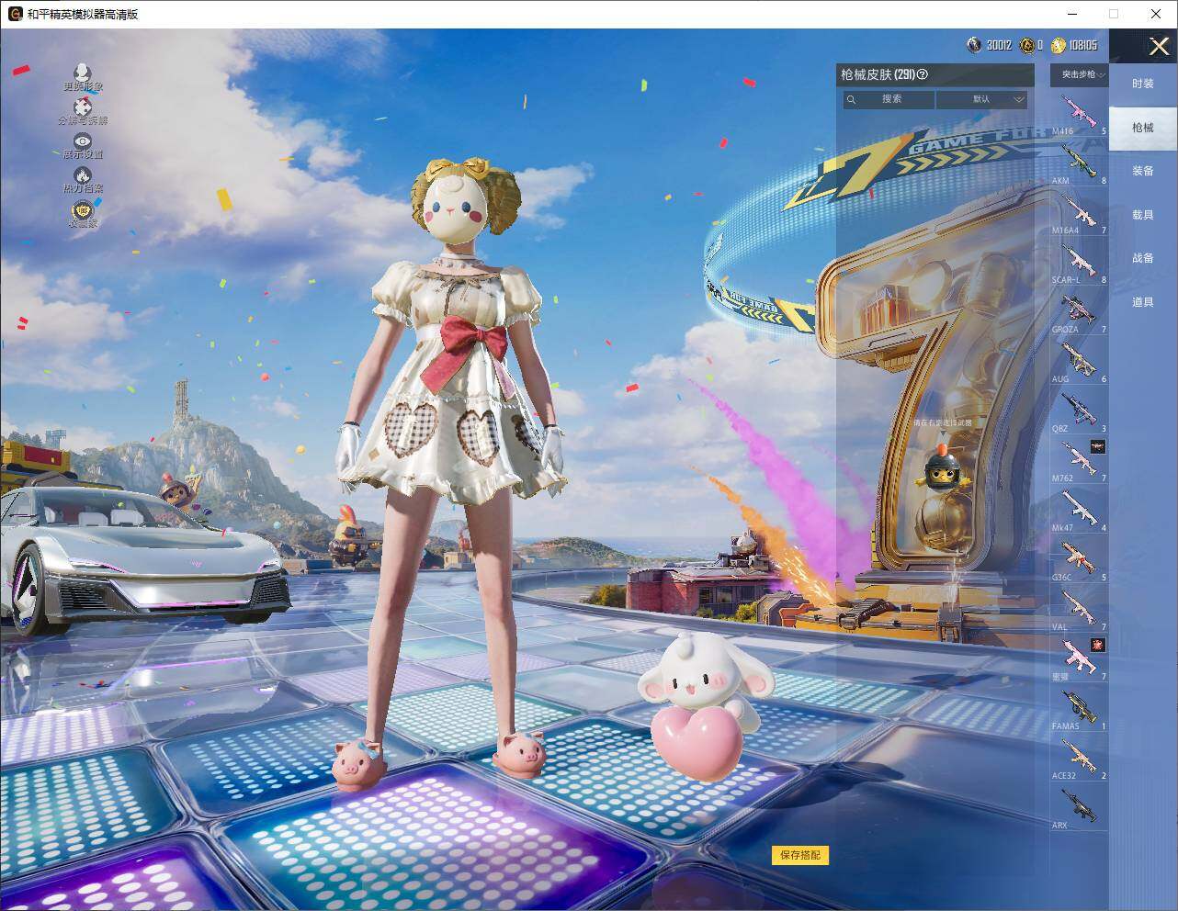Minimize the 和平精英模拟器高清版 window
This screenshot has width=1178, height=911.
1072,14
